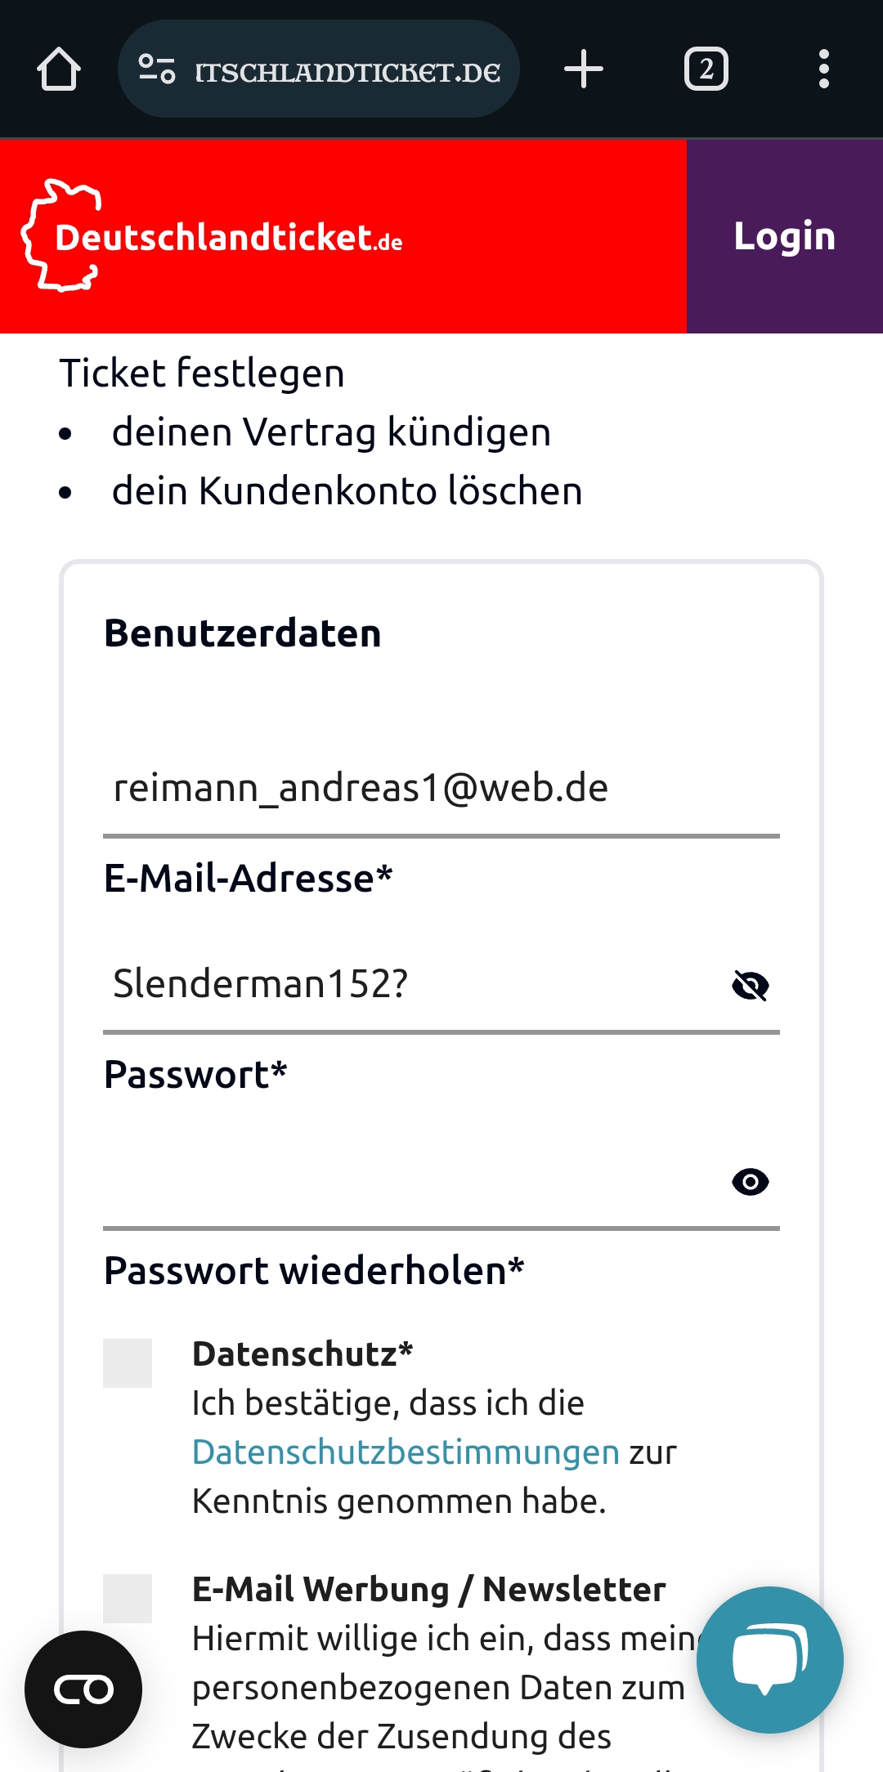Image resolution: width=883 pixels, height=1772 pixels.
Task: Click the Benutzerdaten heading
Action: coord(243,633)
